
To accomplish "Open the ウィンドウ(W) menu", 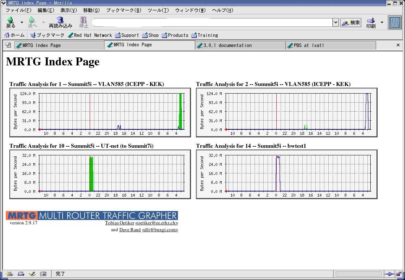I will pyautogui.click(x=190, y=10).
